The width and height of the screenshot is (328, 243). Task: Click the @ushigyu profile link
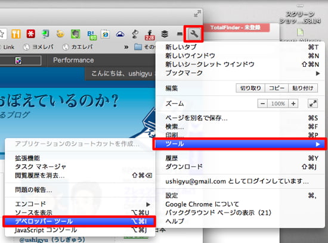click(52, 239)
